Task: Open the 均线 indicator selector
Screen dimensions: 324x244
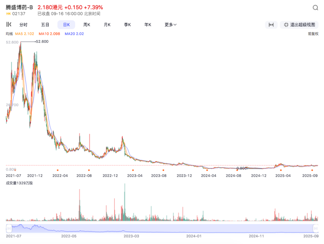Action: tap(9, 34)
